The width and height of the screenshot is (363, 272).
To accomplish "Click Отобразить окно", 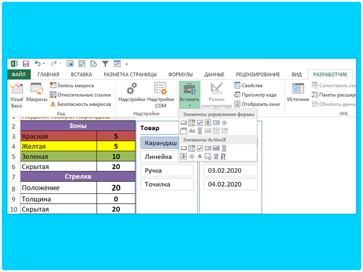I will click(257, 104).
